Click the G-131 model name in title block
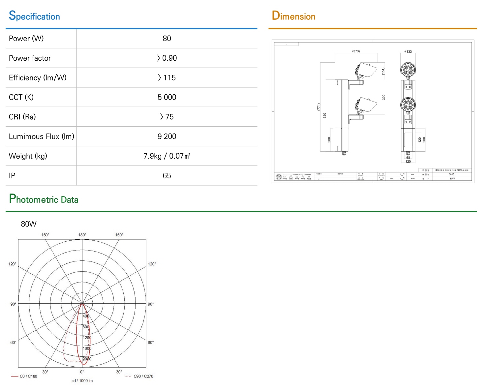The width and height of the screenshot is (490, 392). (452, 174)
